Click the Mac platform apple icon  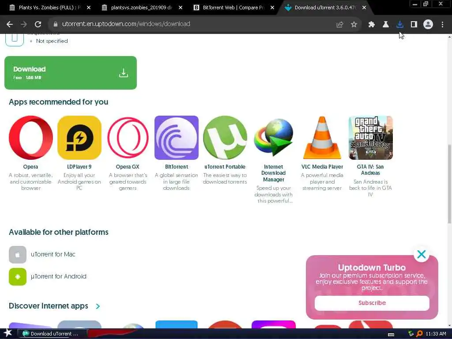18,255
